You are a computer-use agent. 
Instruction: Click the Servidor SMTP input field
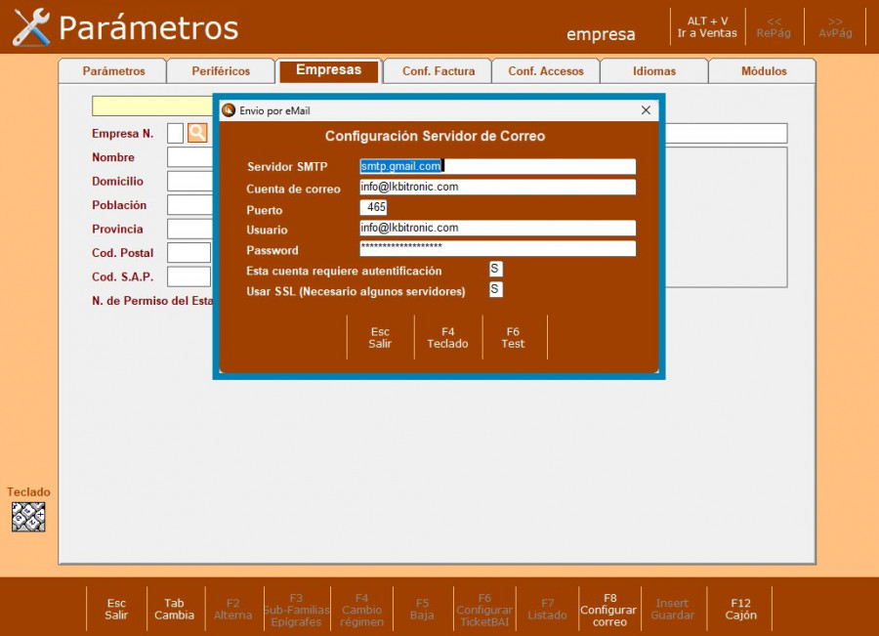point(497,166)
